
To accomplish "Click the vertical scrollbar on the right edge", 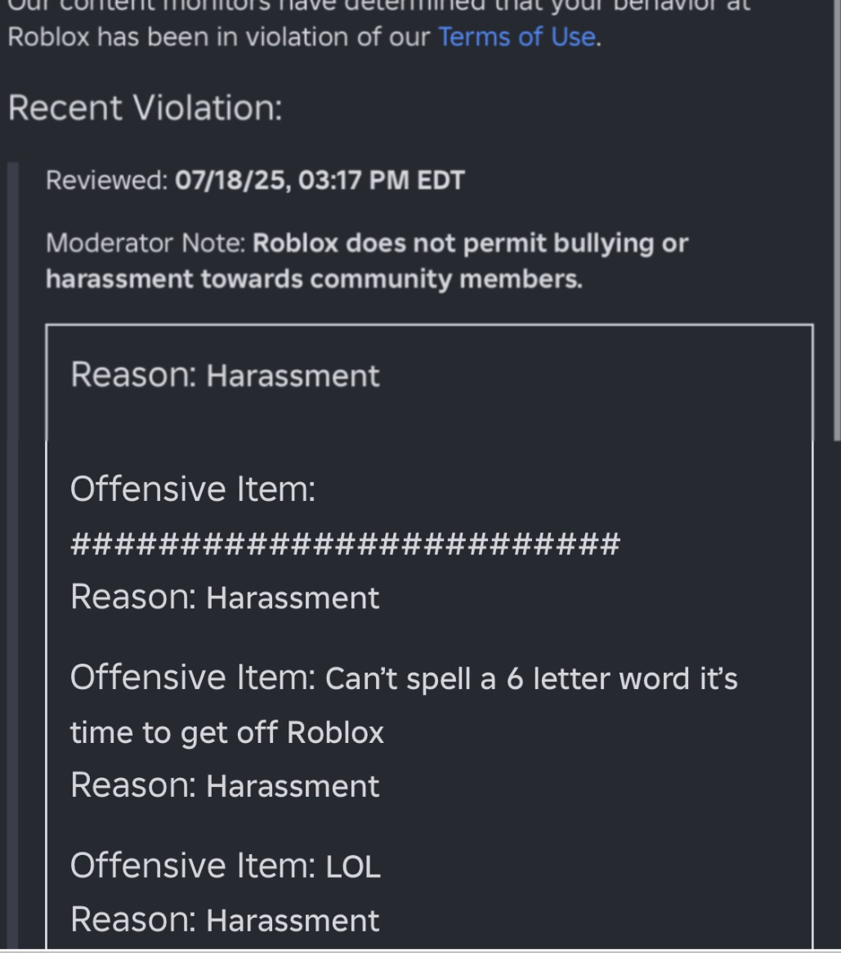I will pyautogui.click(x=837, y=220).
